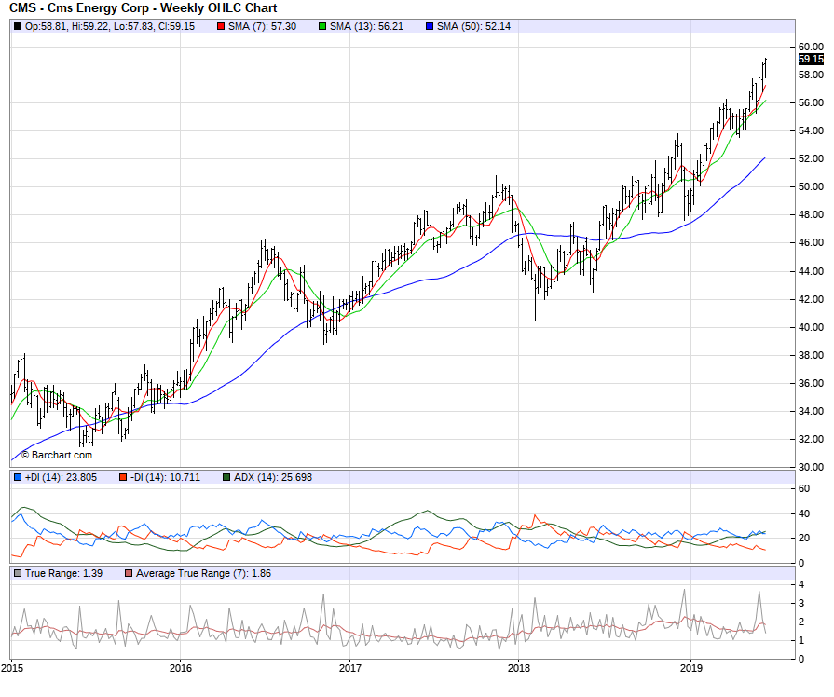Viewport: 834px width, 697px height.
Task: Click the 48.00 price axis label
Action: click(x=811, y=215)
